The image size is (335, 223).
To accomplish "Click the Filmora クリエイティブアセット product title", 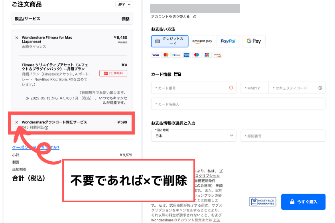I will 55,67.
